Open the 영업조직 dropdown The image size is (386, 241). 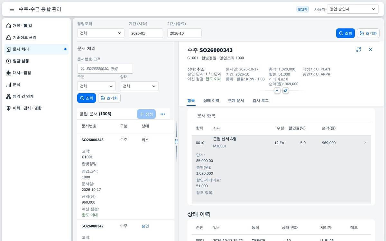101,33
